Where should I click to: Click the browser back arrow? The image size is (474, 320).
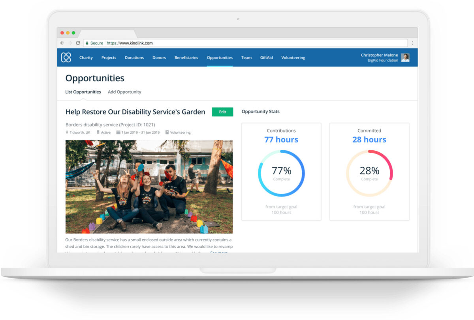pyautogui.click(x=62, y=43)
